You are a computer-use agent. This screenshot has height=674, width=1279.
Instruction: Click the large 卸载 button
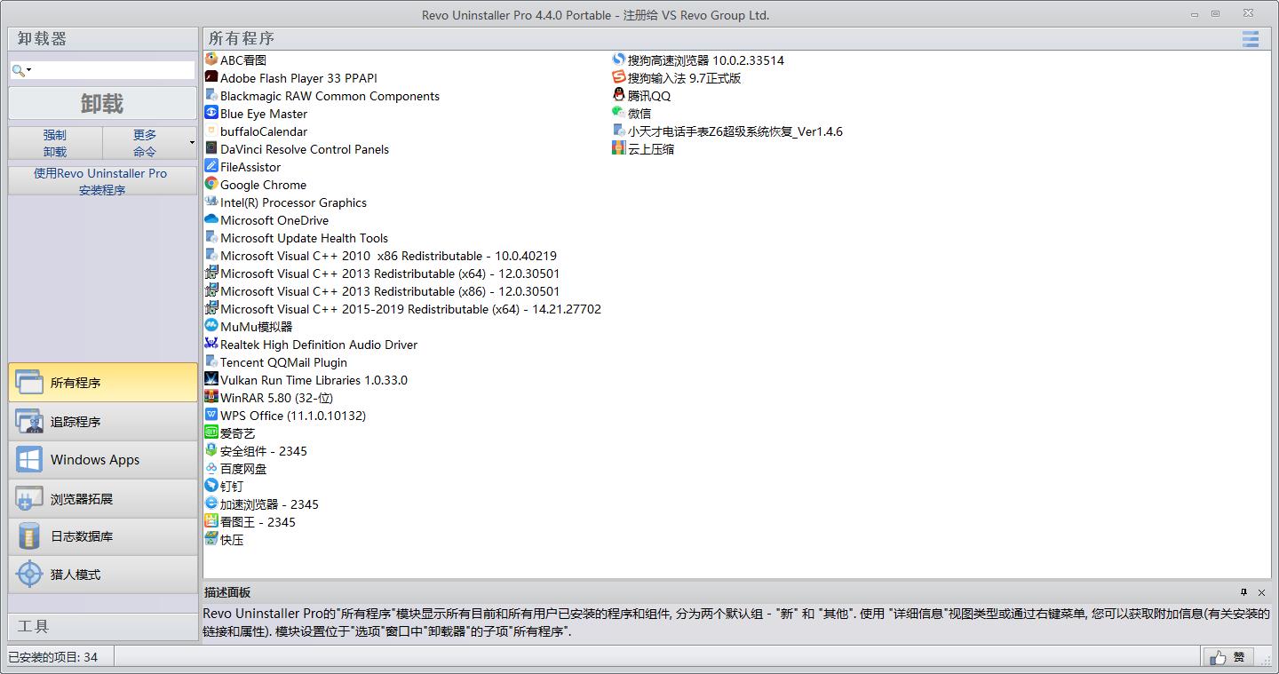[102, 103]
